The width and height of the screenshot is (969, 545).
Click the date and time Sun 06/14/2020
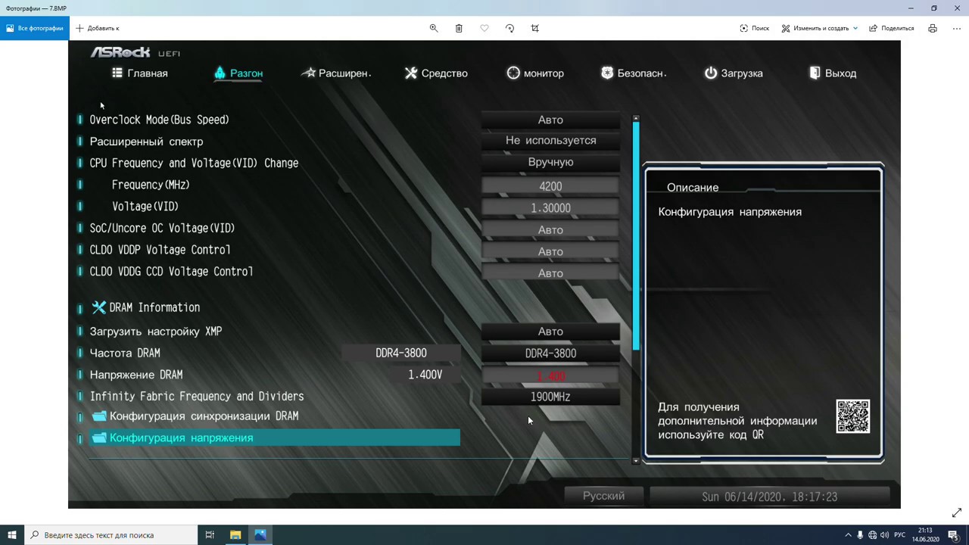pyautogui.click(x=769, y=497)
